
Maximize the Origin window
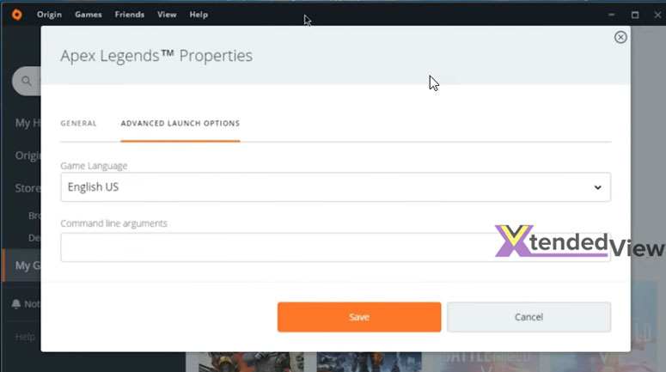click(x=635, y=15)
